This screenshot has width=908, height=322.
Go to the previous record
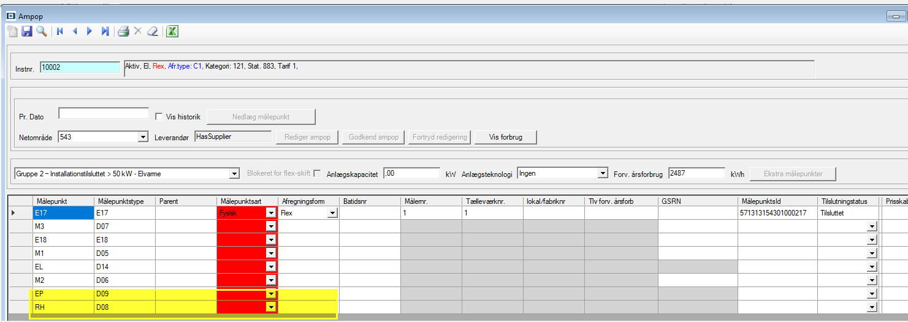75,31
